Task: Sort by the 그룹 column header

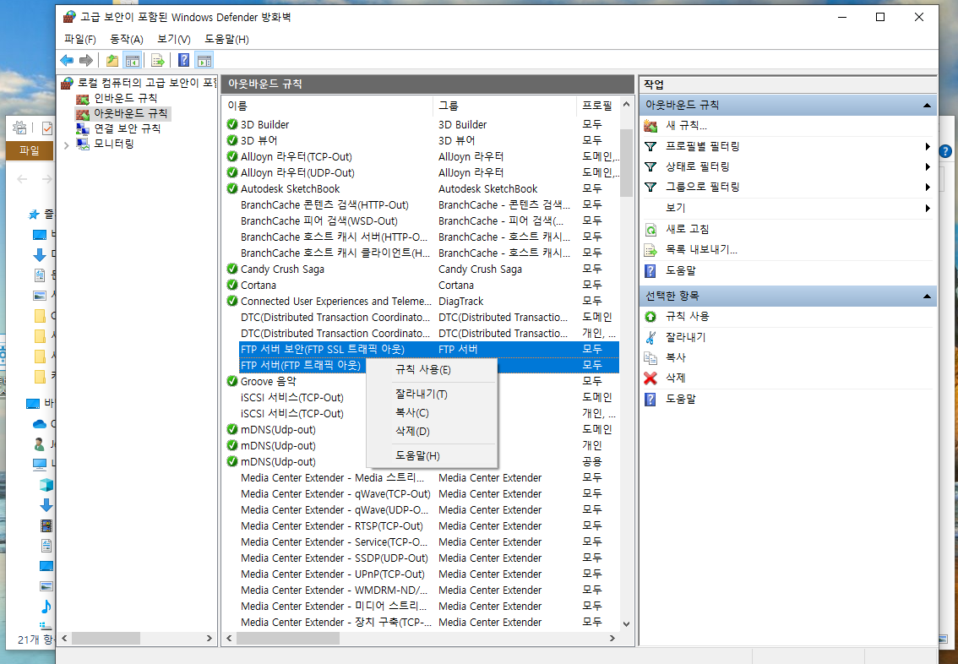Action: tap(504, 106)
